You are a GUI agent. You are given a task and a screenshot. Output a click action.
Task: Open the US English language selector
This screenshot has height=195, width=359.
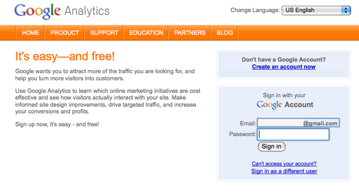pyautogui.click(x=316, y=10)
